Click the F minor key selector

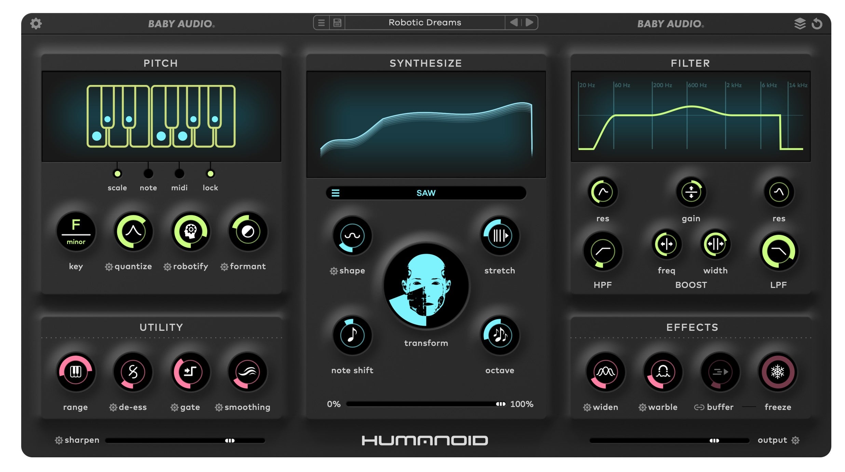76,232
